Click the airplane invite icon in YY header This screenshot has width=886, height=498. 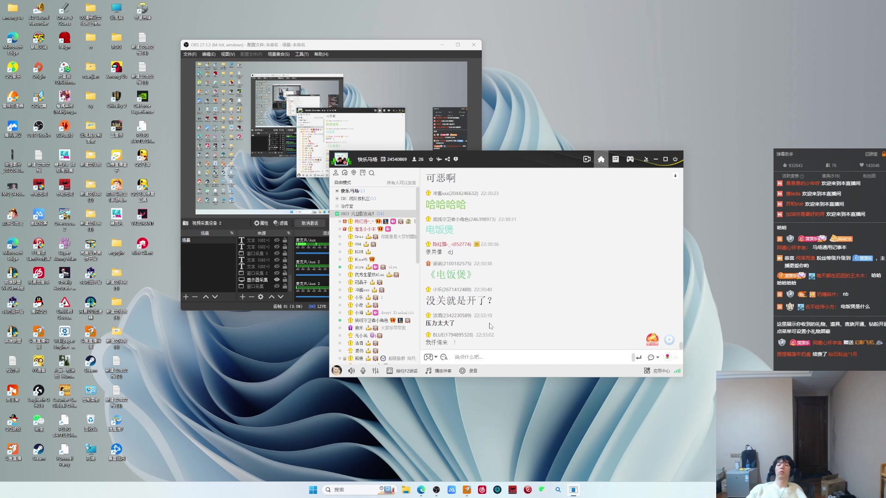pos(439,160)
